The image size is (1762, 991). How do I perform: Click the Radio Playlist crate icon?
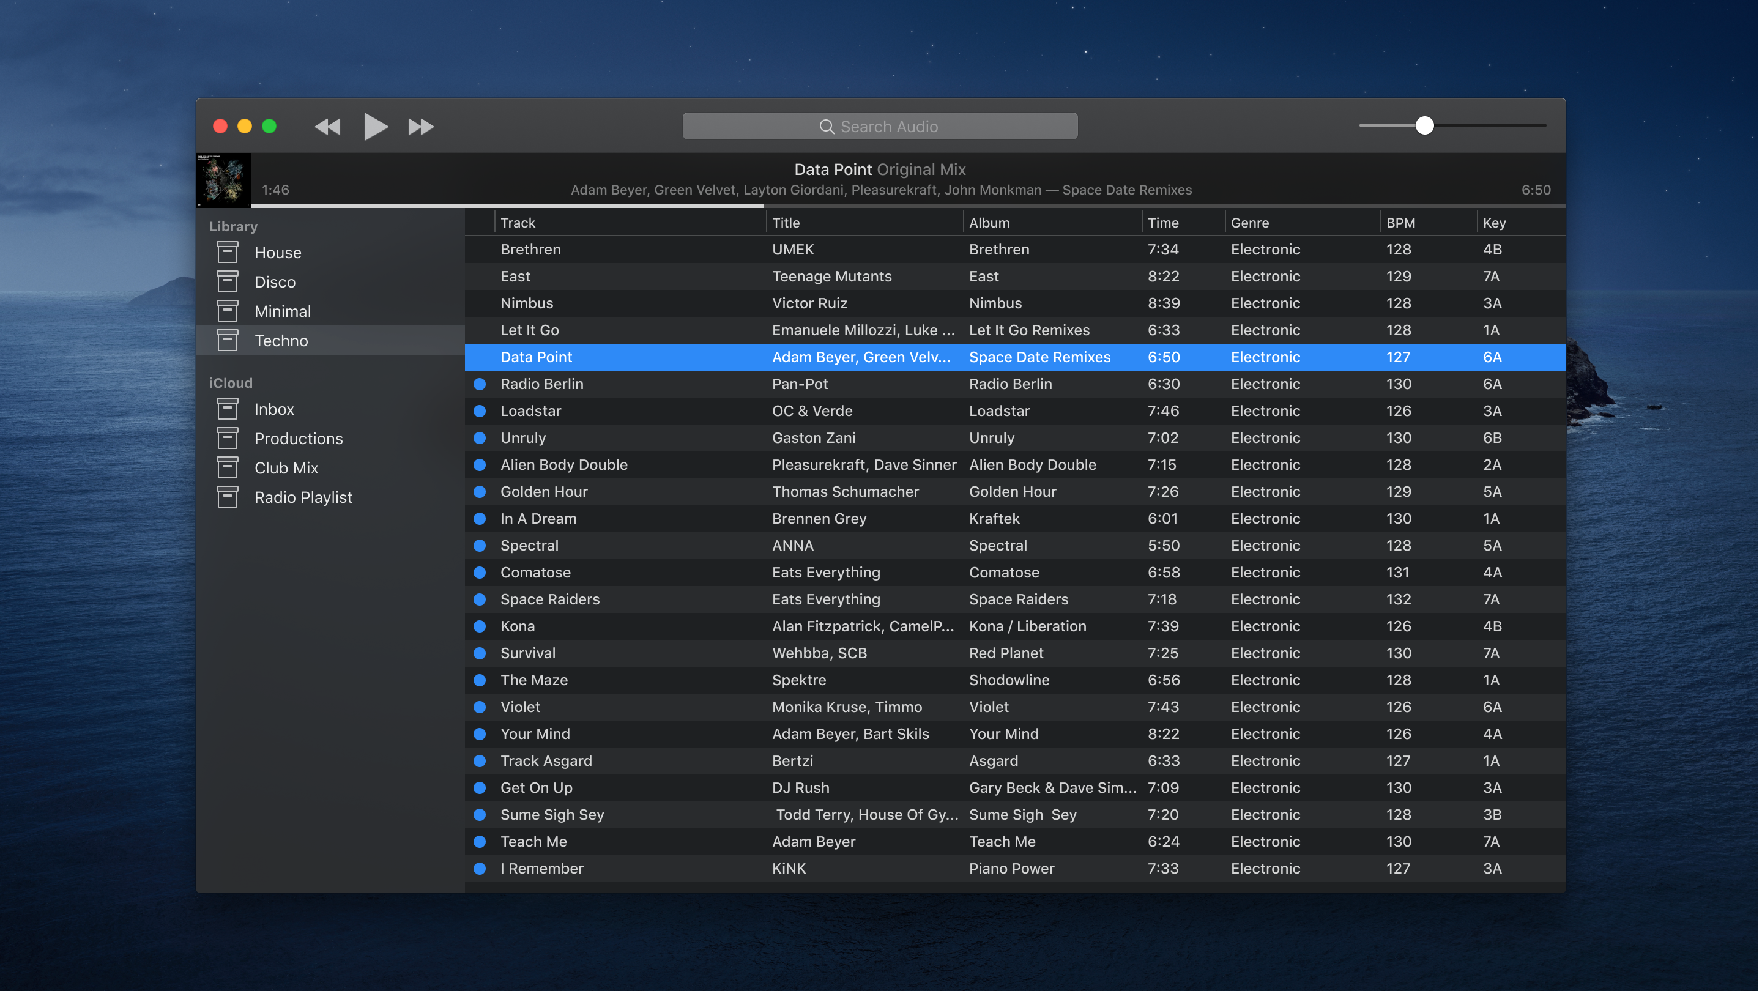[227, 497]
